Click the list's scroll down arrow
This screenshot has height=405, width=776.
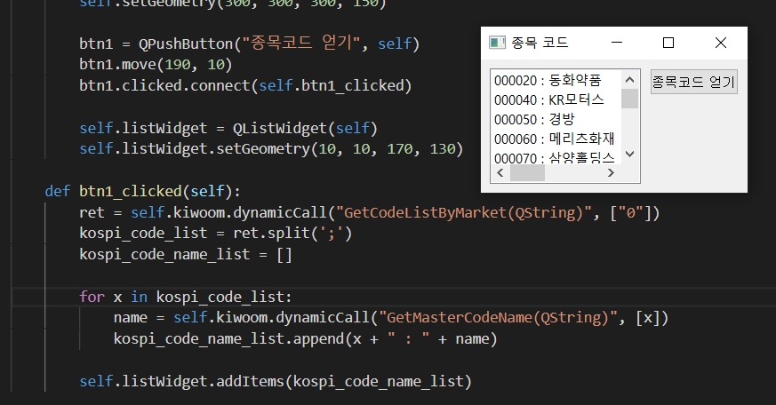point(629,155)
